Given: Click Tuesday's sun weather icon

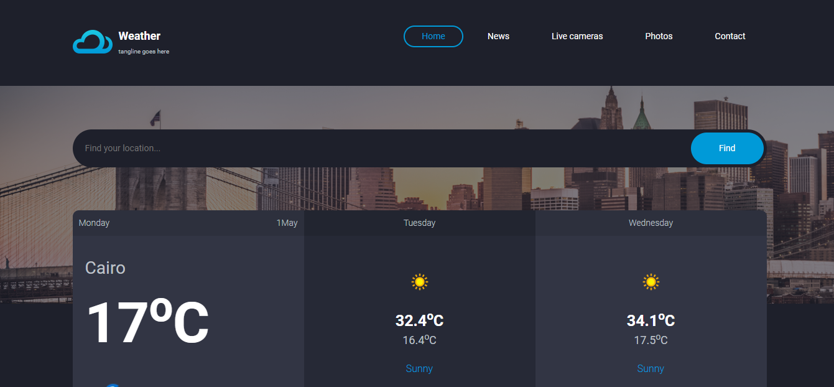Looking at the screenshot, I should (x=420, y=282).
